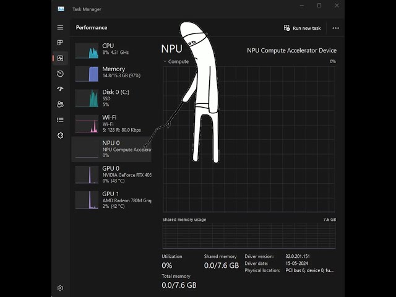This screenshot has height=297, width=396.
Task: Select the Wi-Fi performance entry
Action: [x=111, y=124]
